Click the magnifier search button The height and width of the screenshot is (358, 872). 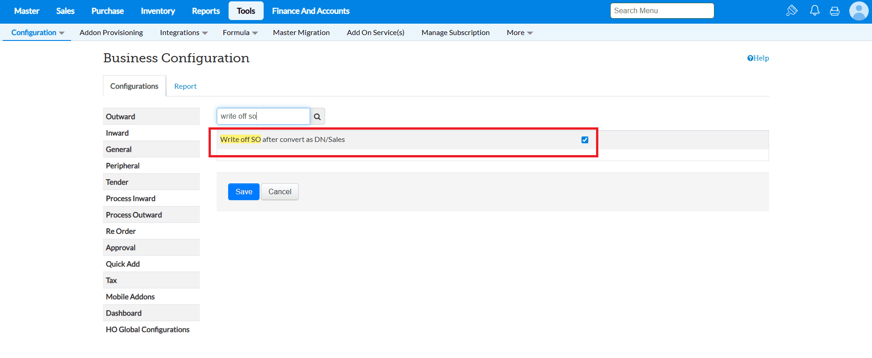coord(317,116)
